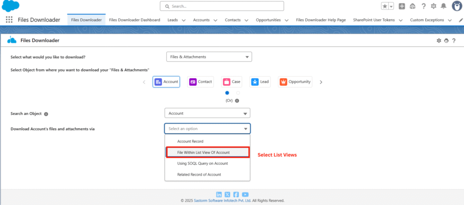The height and width of the screenshot is (205, 464).
Task: Open the Global Actions plus icon
Action: coord(402,6)
